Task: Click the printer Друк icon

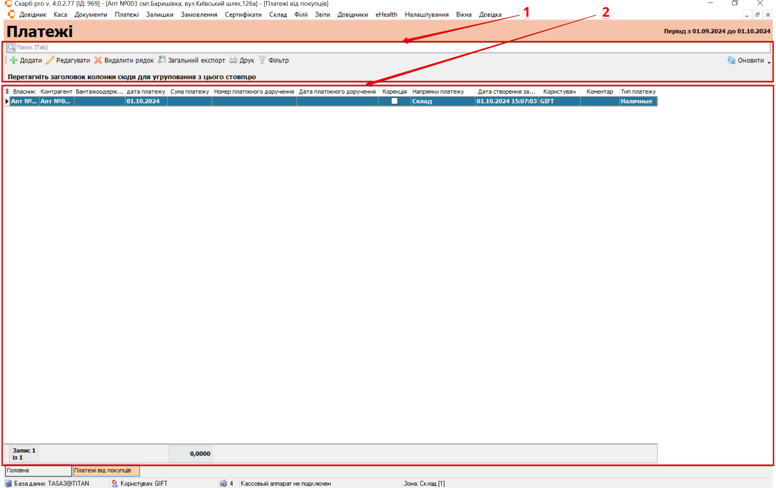Action: (233, 60)
